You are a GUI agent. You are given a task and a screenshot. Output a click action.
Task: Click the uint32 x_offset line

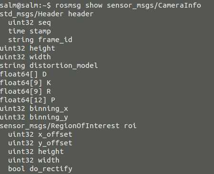[x=40, y=134]
